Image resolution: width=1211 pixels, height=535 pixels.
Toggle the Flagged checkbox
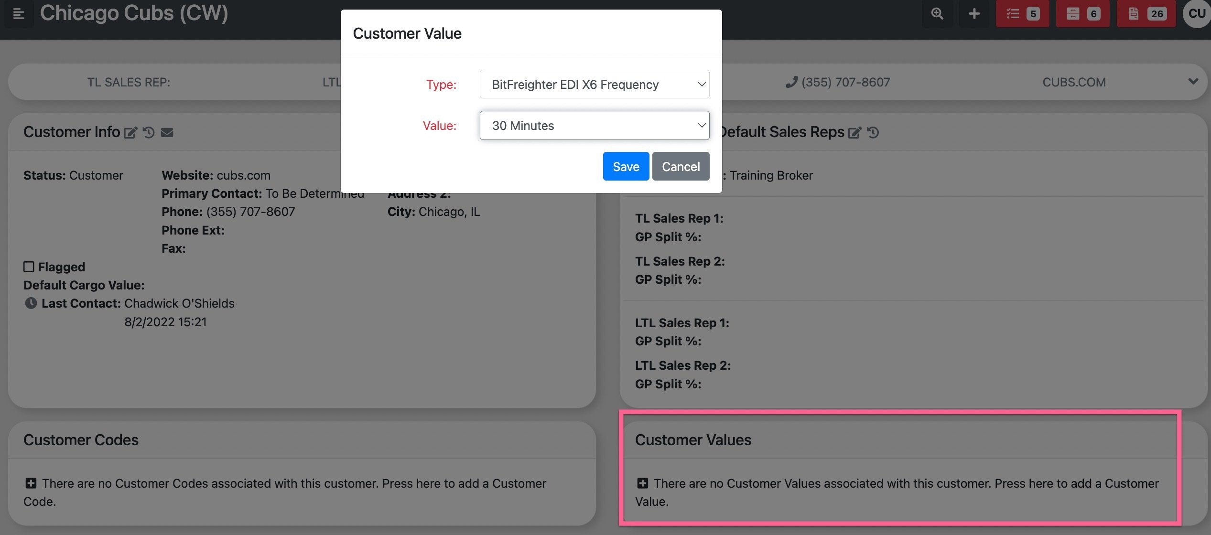tap(29, 267)
